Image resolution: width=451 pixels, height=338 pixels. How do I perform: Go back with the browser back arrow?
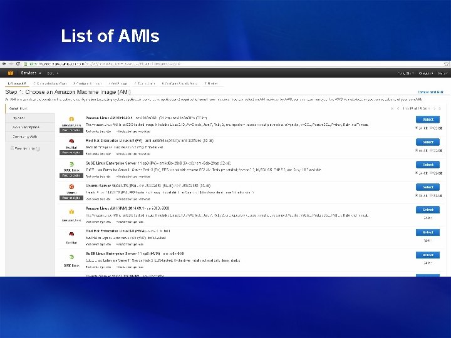click(4, 64)
